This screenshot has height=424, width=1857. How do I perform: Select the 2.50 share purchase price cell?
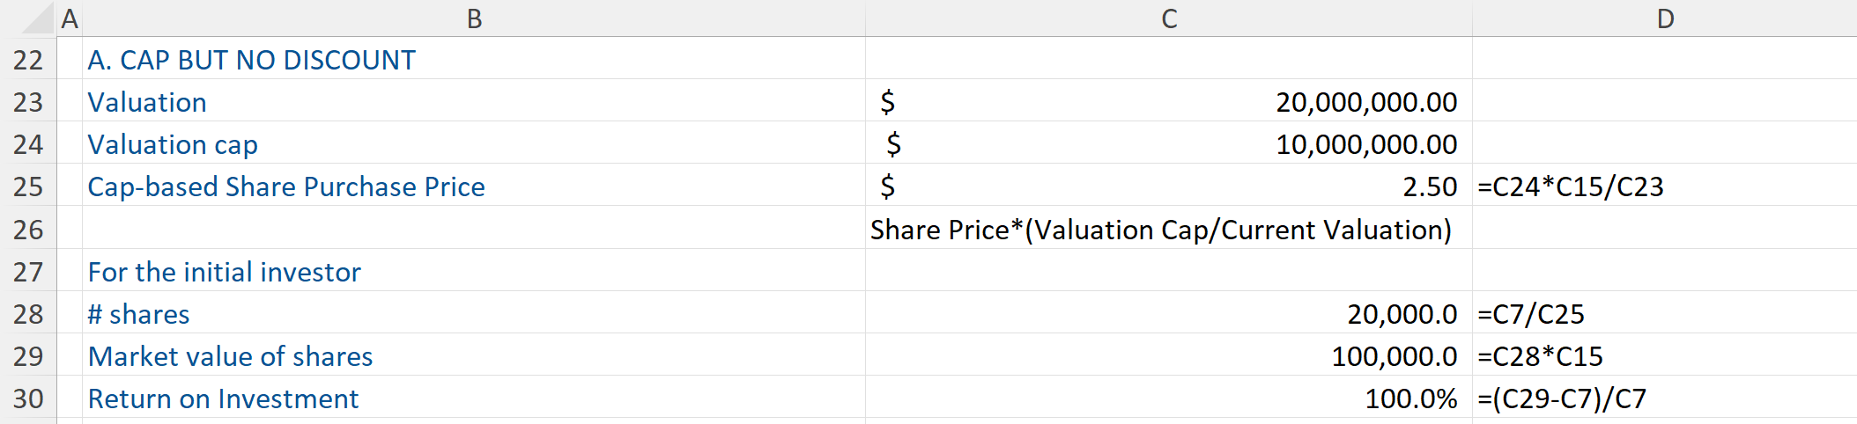1168,186
